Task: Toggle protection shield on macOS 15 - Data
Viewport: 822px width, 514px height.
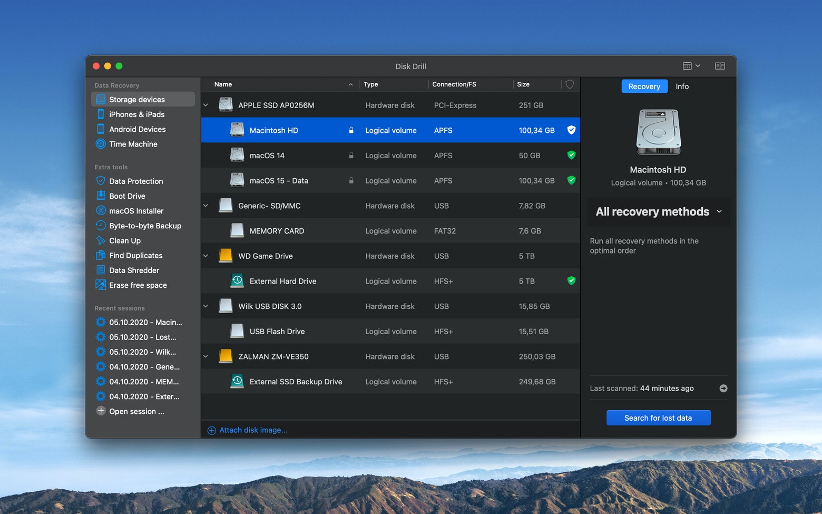Action: click(x=571, y=180)
